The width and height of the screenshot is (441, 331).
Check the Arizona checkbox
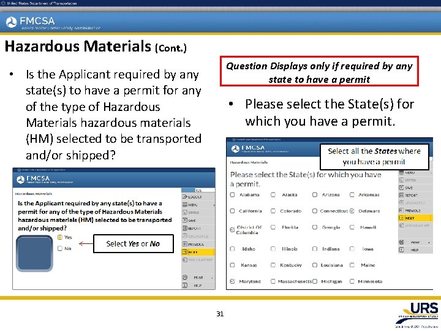tap(315, 195)
